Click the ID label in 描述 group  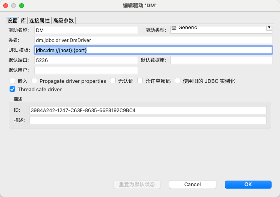coord(17,110)
